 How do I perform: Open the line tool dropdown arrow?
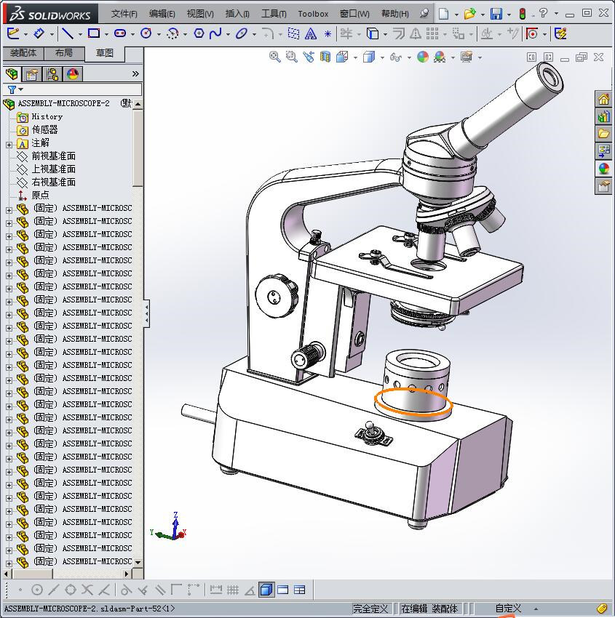click(80, 34)
